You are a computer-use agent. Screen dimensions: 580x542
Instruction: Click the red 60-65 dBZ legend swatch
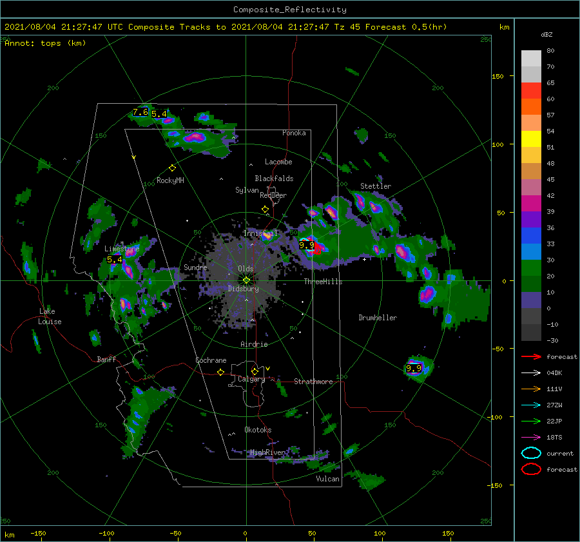pyautogui.click(x=531, y=91)
